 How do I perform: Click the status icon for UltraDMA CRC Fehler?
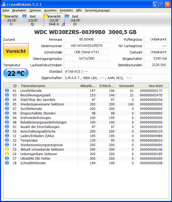(7, 158)
